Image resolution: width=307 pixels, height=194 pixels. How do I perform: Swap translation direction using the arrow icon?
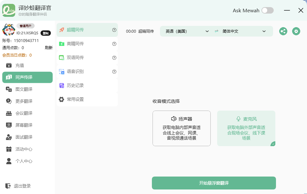[216, 31]
